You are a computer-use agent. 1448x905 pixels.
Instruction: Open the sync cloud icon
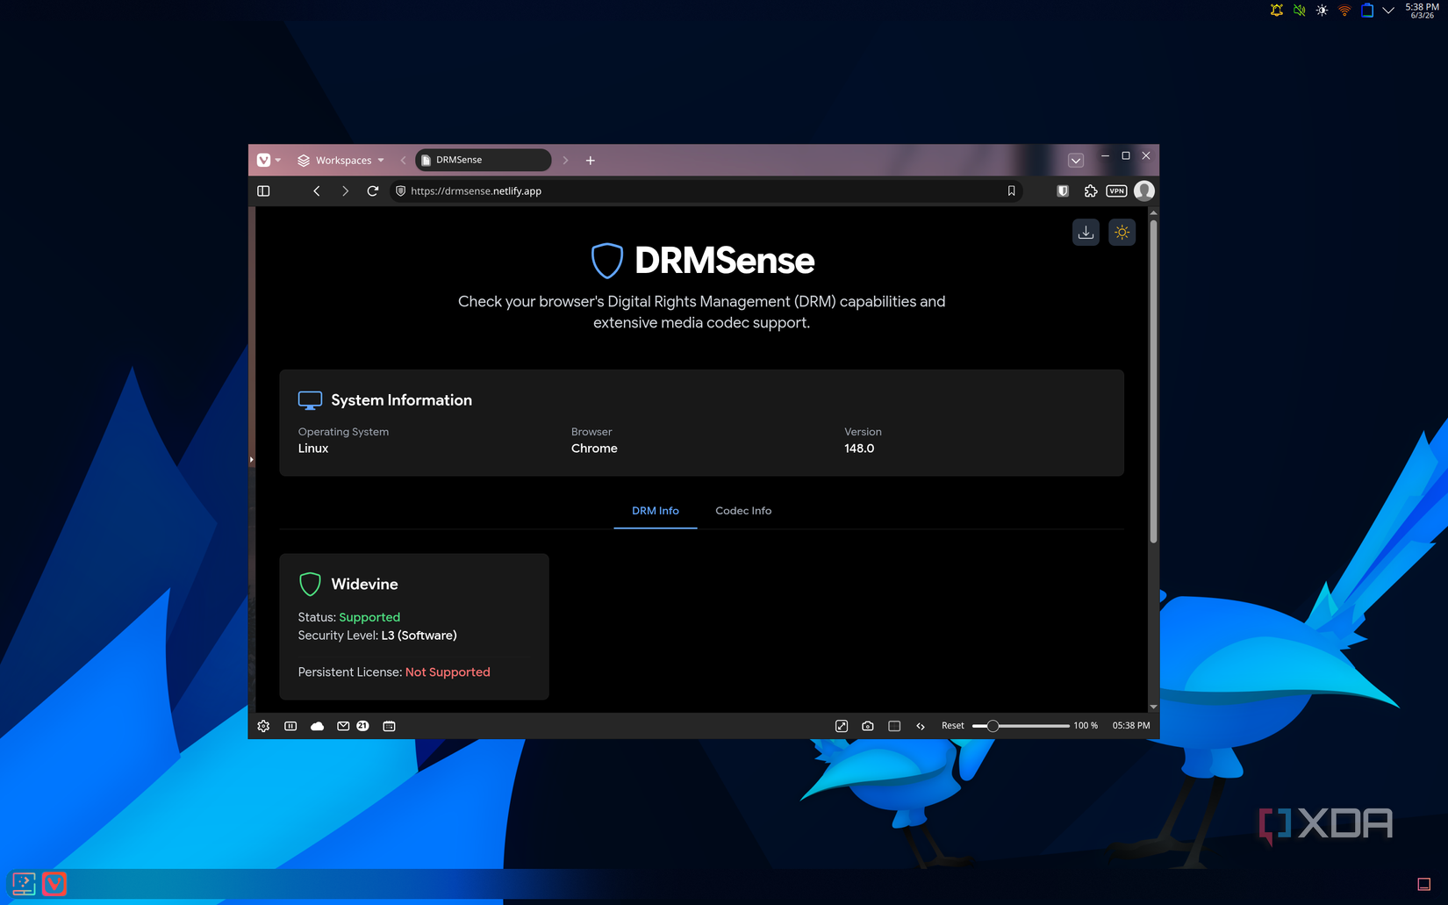coord(318,726)
